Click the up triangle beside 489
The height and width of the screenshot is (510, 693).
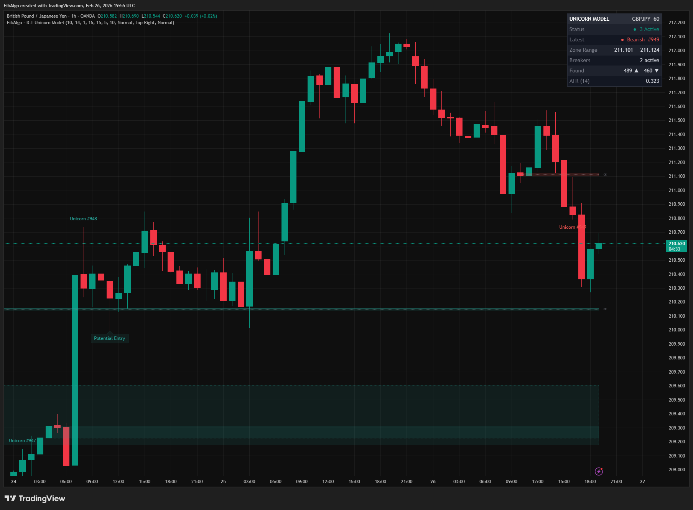[x=637, y=71]
